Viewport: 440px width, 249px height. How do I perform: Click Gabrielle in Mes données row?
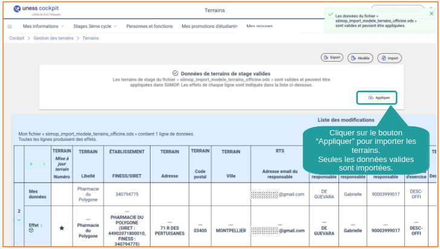tap(353, 194)
